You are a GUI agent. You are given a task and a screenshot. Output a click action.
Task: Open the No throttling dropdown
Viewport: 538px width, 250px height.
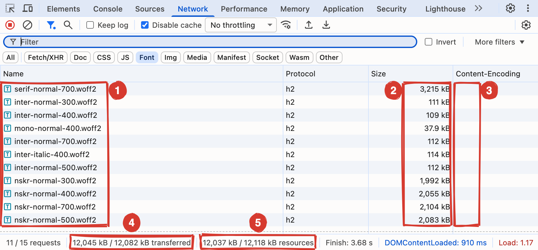(241, 25)
